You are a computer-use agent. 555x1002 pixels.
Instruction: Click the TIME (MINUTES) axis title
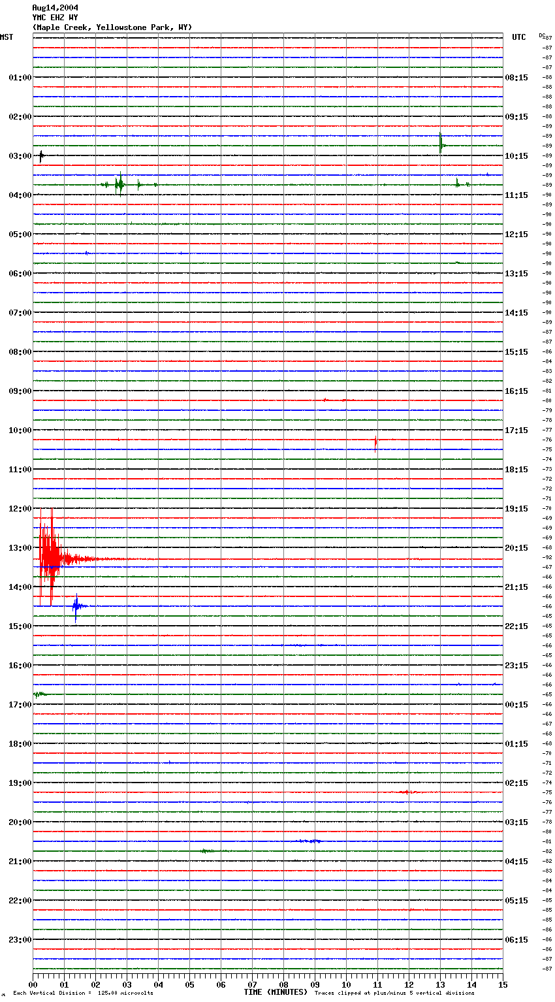click(276, 992)
